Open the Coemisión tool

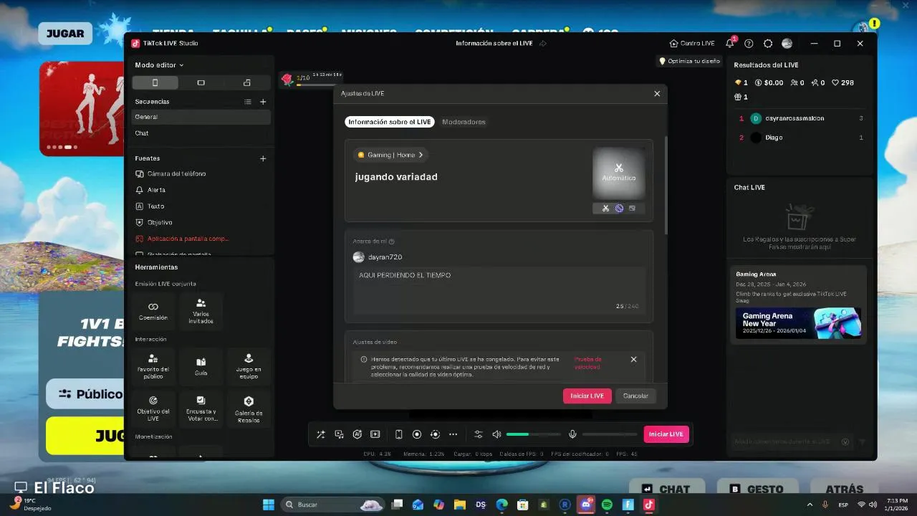[153, 310]
